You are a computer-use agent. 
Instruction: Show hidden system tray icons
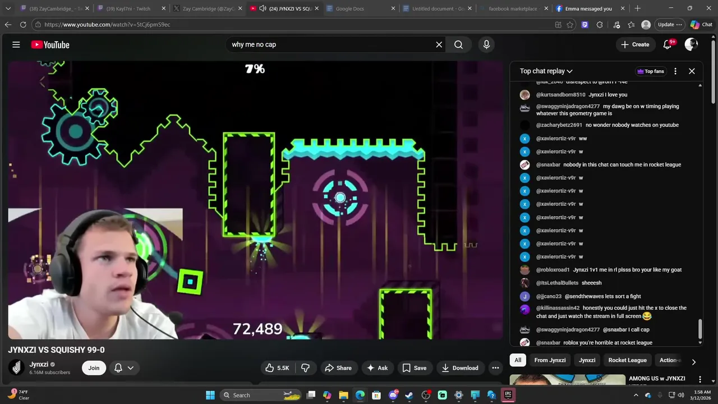[636, 395]
